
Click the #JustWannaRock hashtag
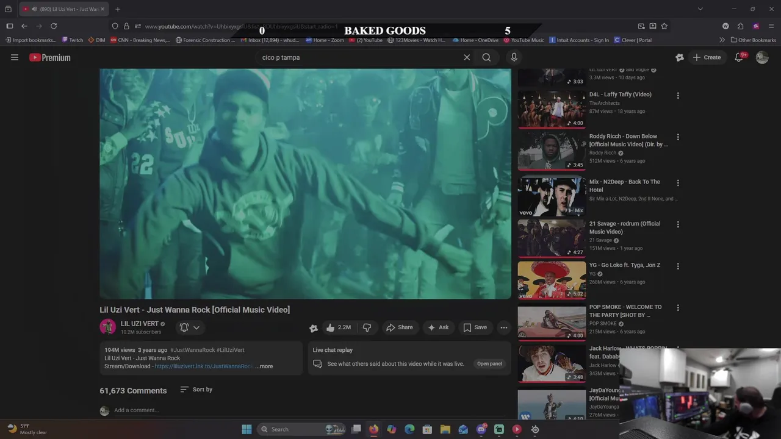tap(192, 350)
